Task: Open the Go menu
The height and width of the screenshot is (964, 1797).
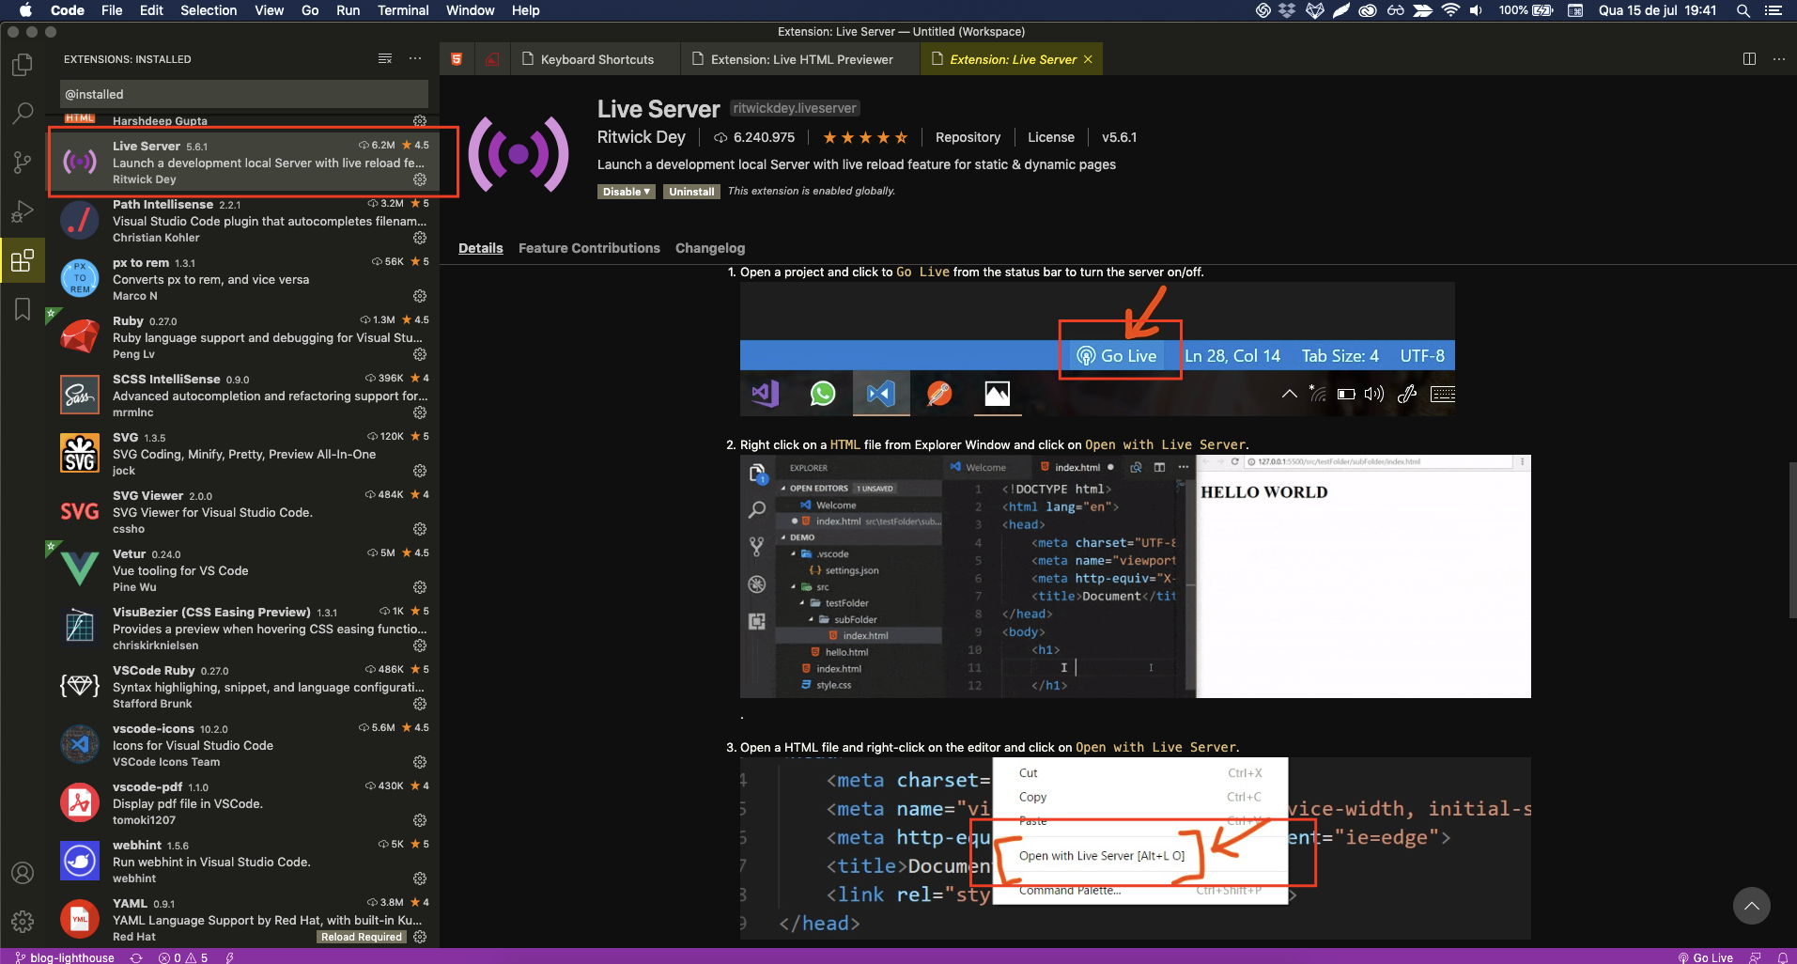Action: pos(310,10)
